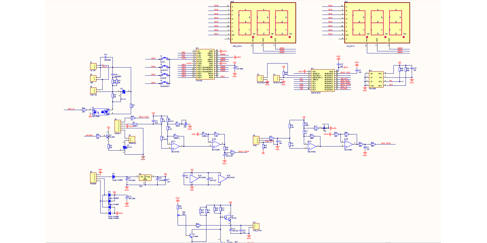Screen dimensions: 487x243
Task: Select the SO_5631A seven-segment display DG1
Action: click(377, 23)
